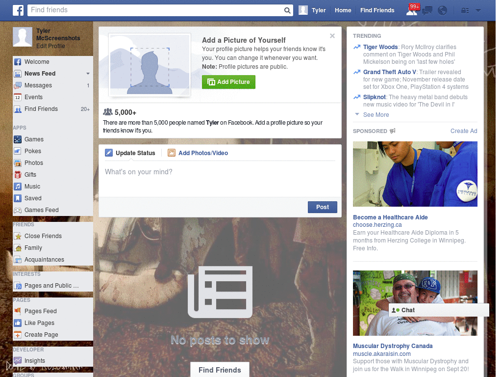Click the sponsored megaphone icon
The height and width of the screenshot is (377, 502).
tap(393, 131)
